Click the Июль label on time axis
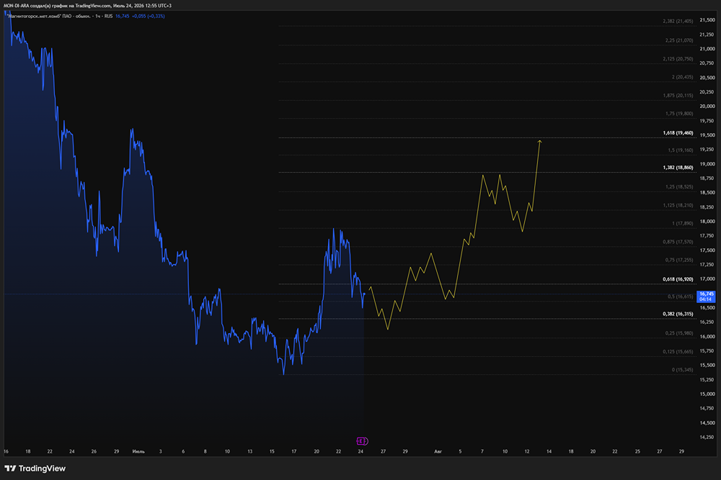The height and width of the screenshot is (480, 721). 138,451
